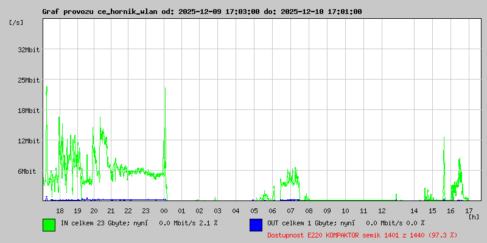Viewport: 487px width, 243px height.
Task: Click the 14 hour label on x-axis
Action: tap(414, 211)
